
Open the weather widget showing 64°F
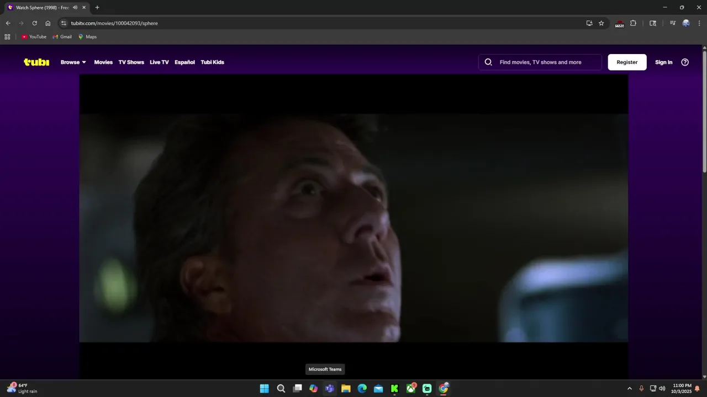(22, 389)
